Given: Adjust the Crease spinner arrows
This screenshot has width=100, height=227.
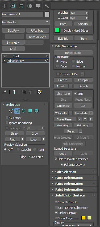Looking at the screenshot, I should click(x=87, y=18).
